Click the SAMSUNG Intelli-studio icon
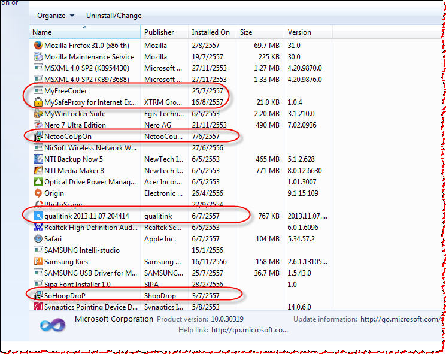 pos(38,250)
